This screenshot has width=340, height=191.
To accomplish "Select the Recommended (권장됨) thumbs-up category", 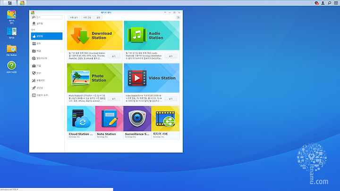I will [x=47, y=36].
